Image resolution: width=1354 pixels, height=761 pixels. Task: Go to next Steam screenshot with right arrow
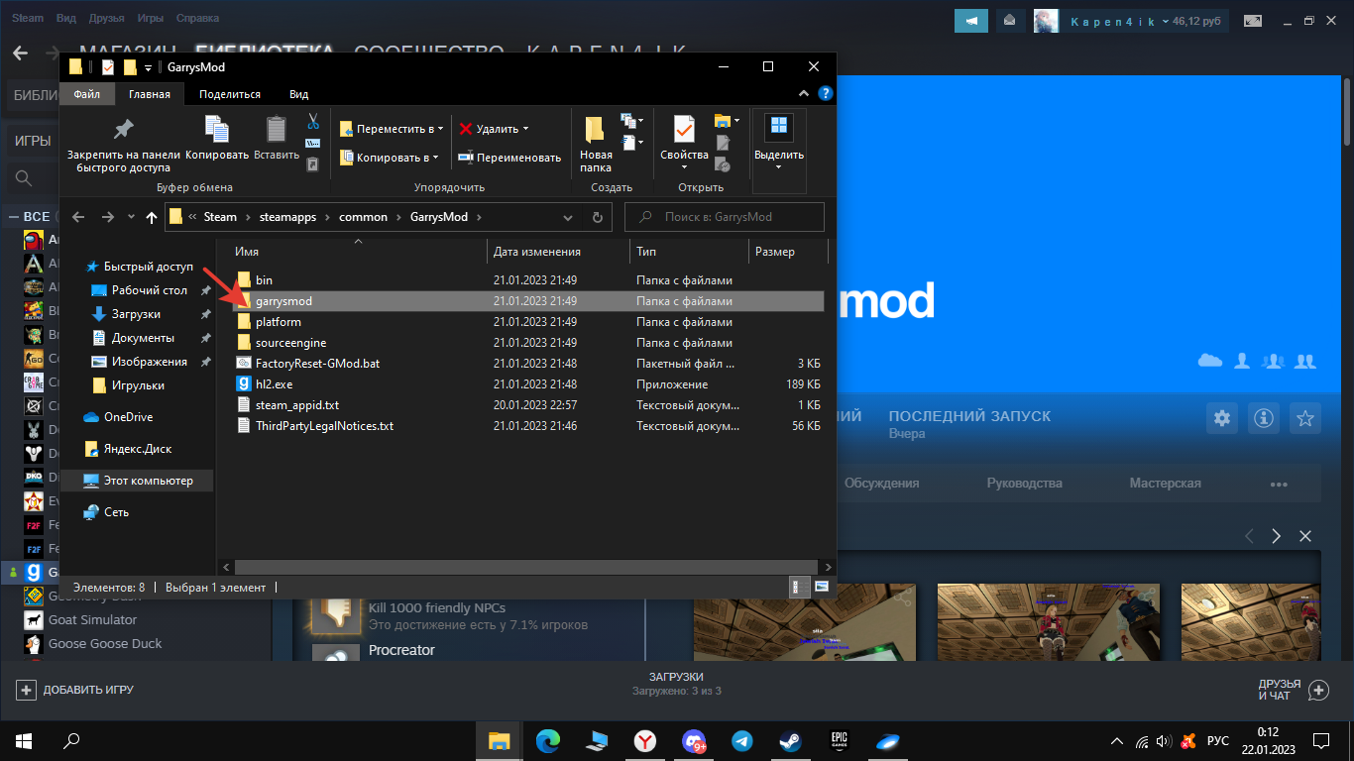pos(1277,536)
